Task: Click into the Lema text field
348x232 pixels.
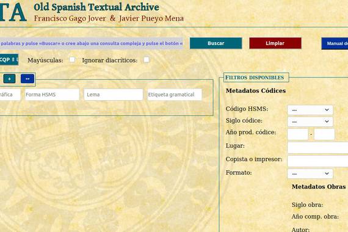Action: (114, 95)
